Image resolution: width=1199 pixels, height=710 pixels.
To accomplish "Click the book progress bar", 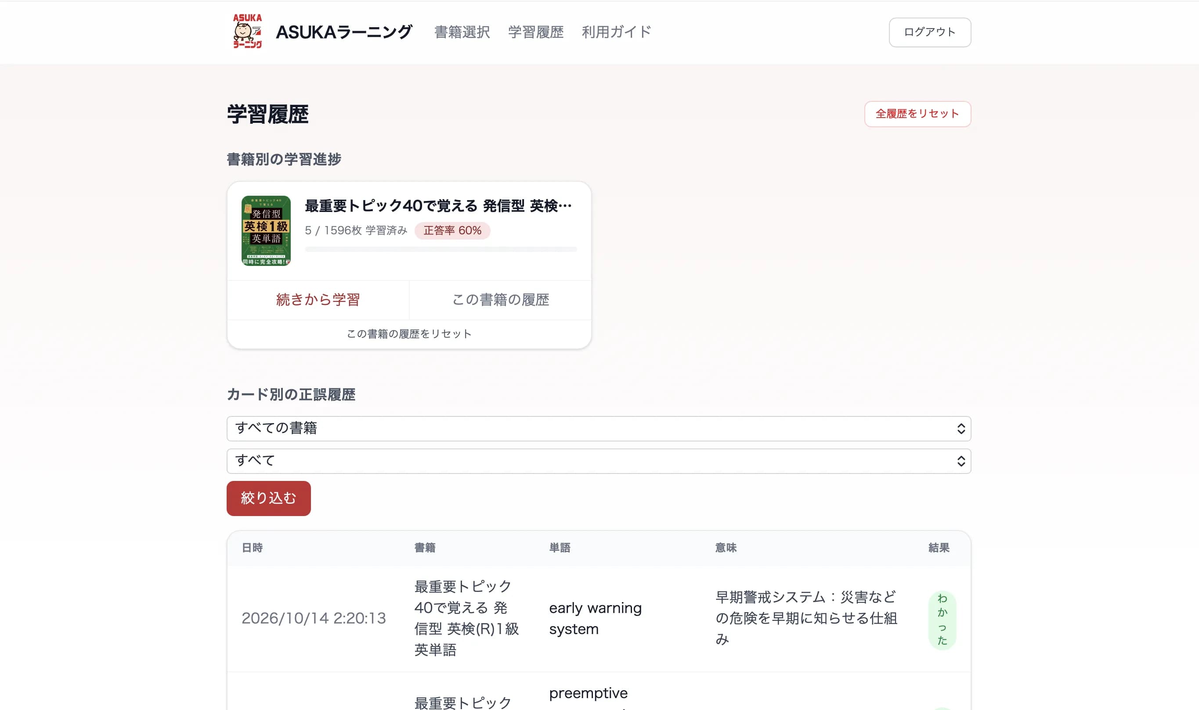I will coord(441,249).
